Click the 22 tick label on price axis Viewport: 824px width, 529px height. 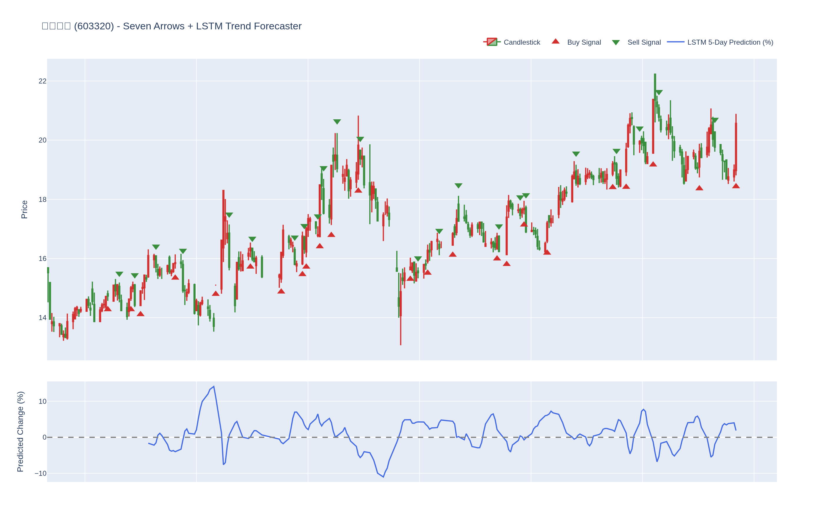pos(42,81)
